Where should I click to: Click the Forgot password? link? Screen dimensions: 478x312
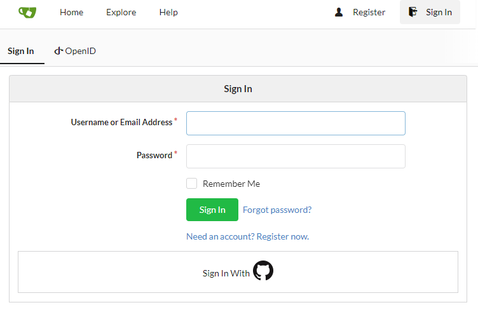coord(277,210)
